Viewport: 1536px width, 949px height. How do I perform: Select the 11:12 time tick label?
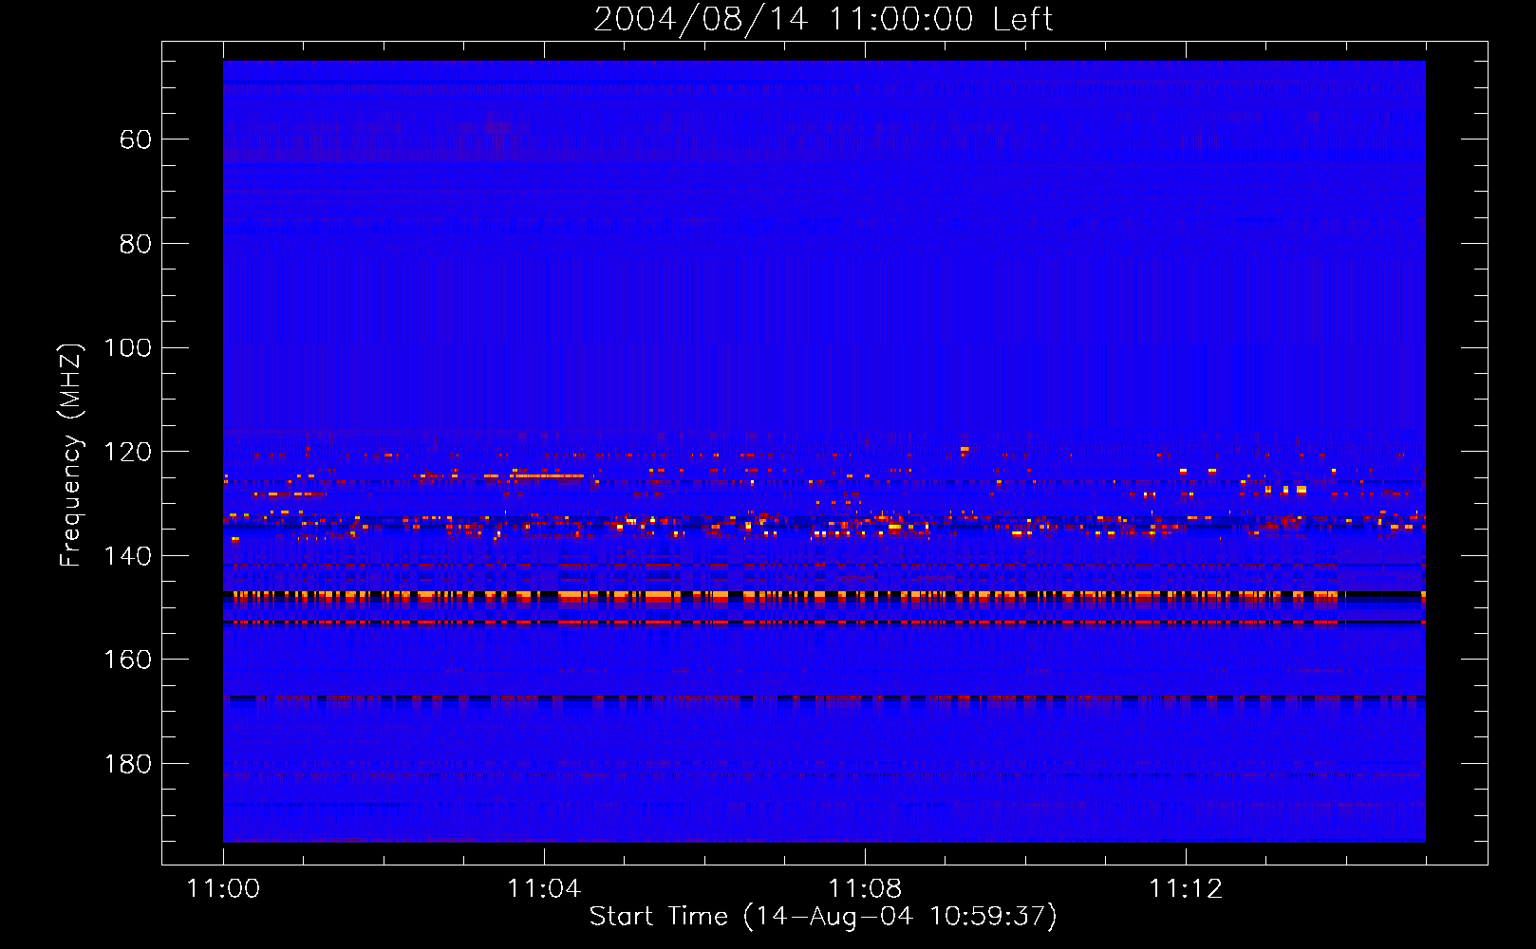coord(1186,888)
